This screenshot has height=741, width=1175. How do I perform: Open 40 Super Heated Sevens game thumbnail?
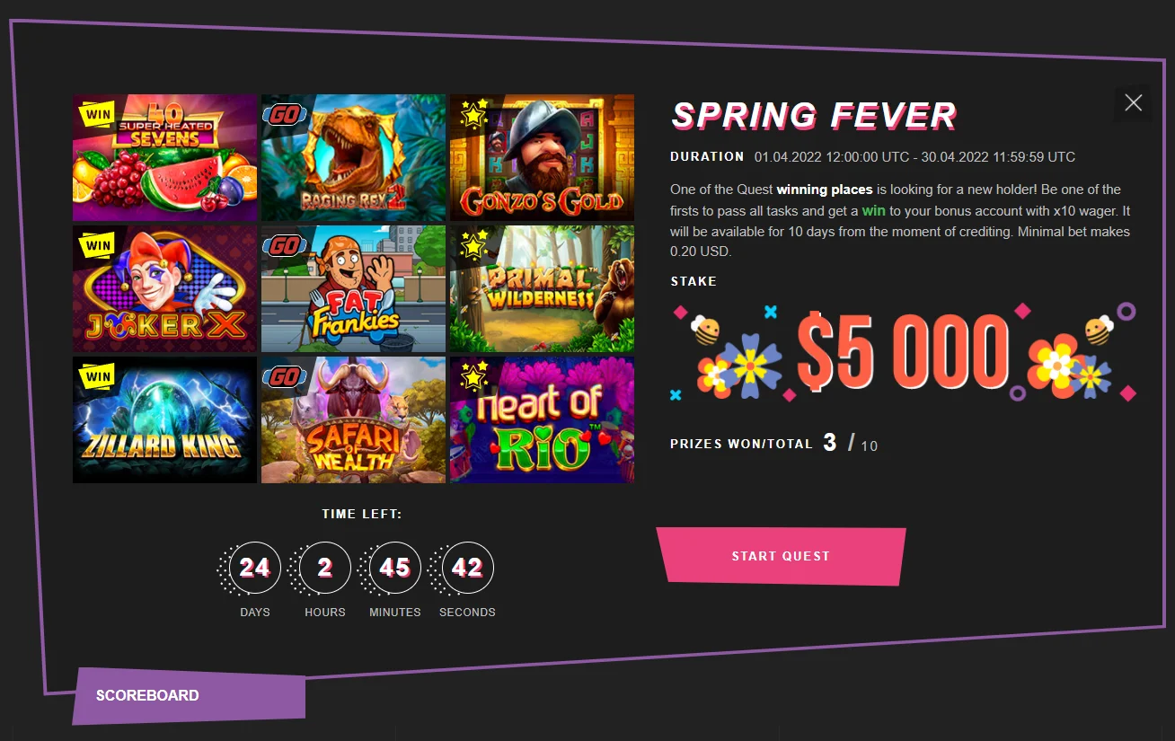click(165, 157)
